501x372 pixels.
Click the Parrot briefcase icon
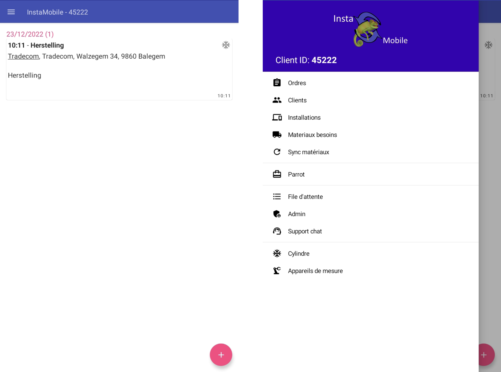[277, 174]
